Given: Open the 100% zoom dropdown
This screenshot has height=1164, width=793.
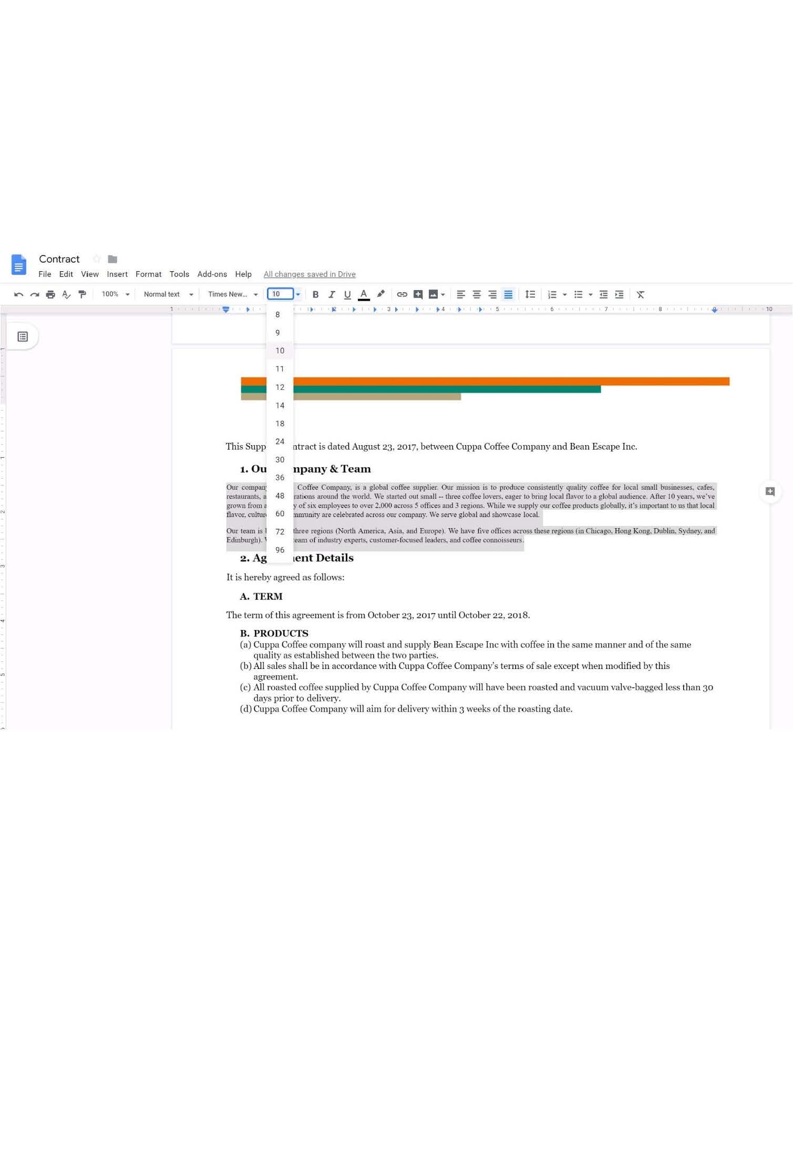Looking at the screenshot, I should click(116, 294).
